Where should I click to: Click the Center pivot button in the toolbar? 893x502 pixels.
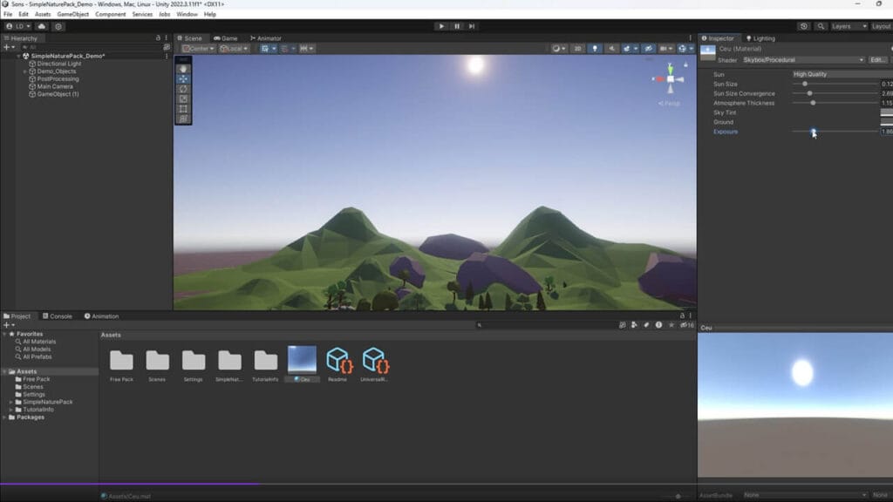(x=196, y=49)
